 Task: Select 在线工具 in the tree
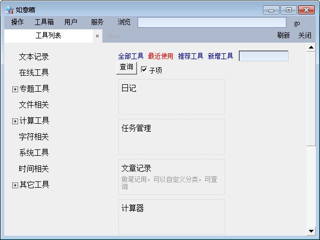coord(34,73)
